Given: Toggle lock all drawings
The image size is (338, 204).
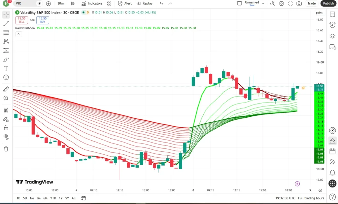Looking at the screenshot, I should tap(6, 128).
